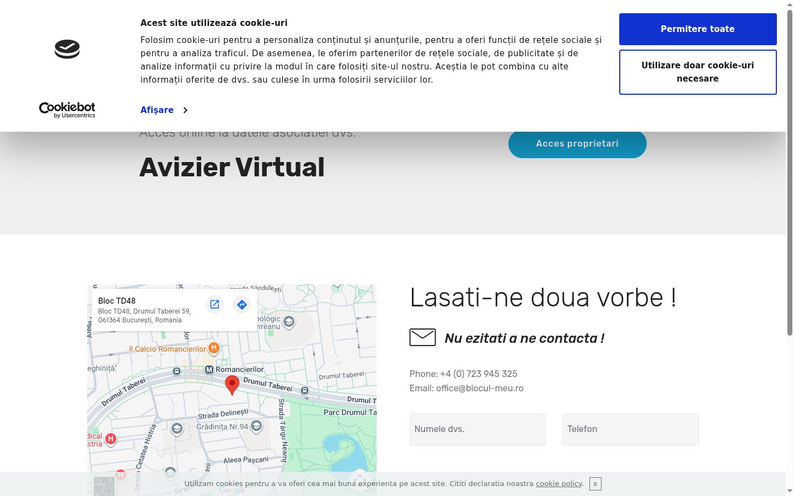The width and height of the screenshot is (794, 496).
Task: Click the bus stop icon left of Romancierilor
Action: tap(176, 371)
